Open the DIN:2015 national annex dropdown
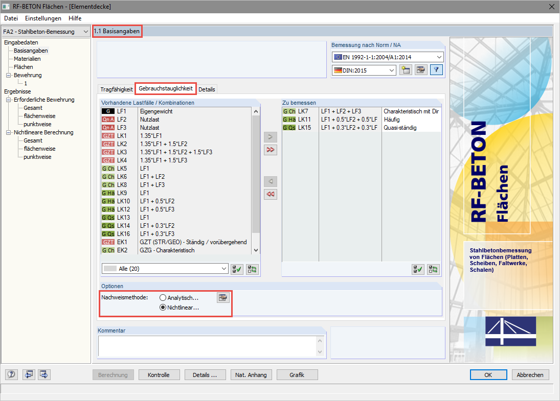 364,70
